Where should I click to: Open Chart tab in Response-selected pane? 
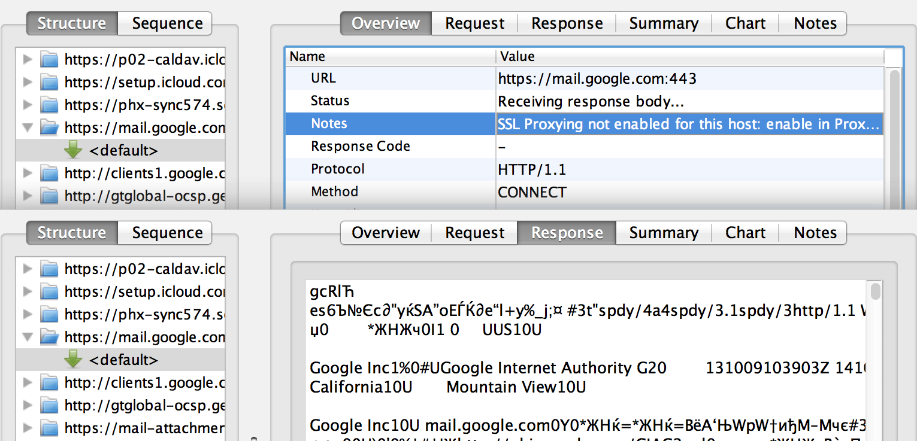[x=745, y=233]
